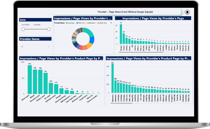Select the bar valued 34 in Provider's Page chart

click(x=124, y=39)
